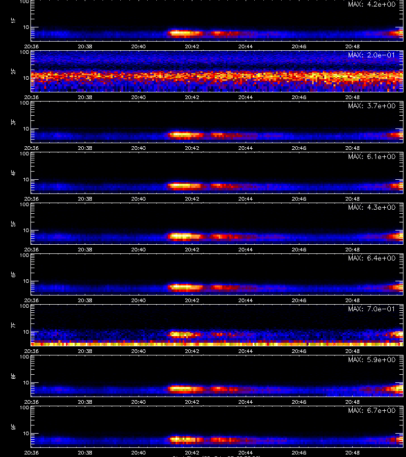
Task: Click the 4F panel axis label
Action: (13, 173)
